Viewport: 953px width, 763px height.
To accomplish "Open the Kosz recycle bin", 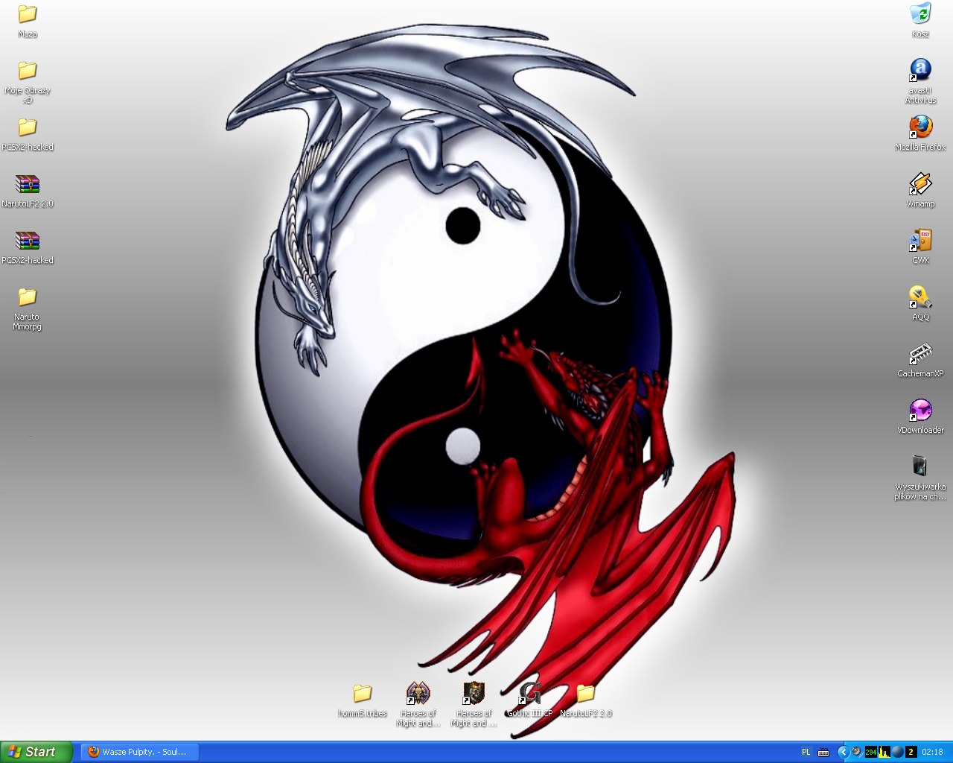I will 920,14.
